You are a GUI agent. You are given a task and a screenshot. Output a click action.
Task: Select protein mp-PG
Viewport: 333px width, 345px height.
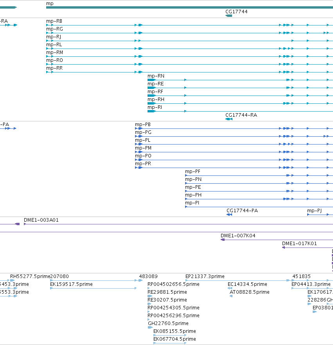coord(143,132)
